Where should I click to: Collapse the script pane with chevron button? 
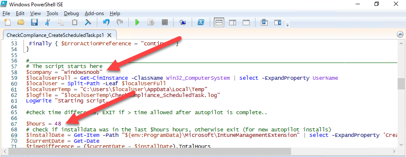click(x=400, y=34)
